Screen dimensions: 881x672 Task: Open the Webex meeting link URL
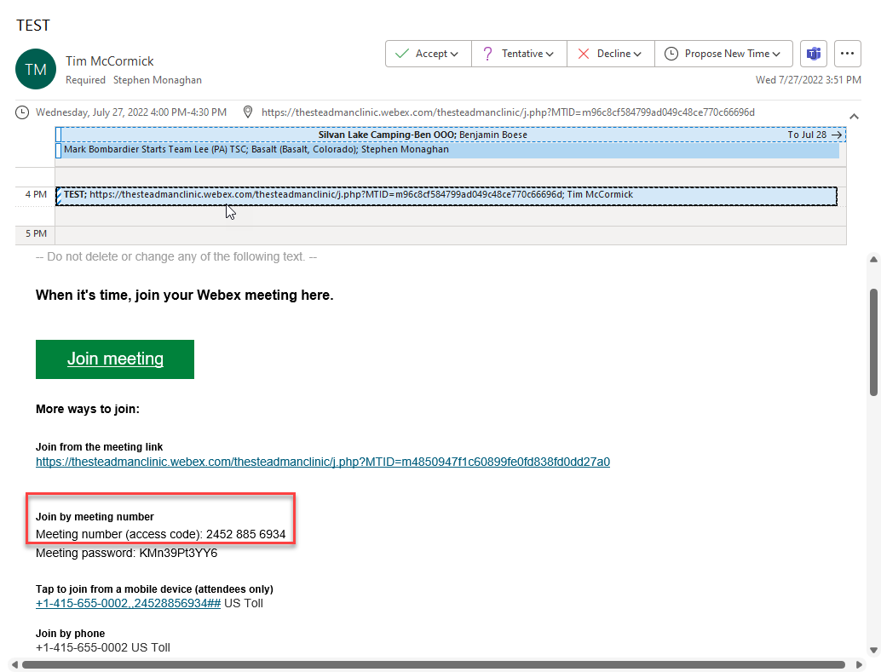pos(322,462)
